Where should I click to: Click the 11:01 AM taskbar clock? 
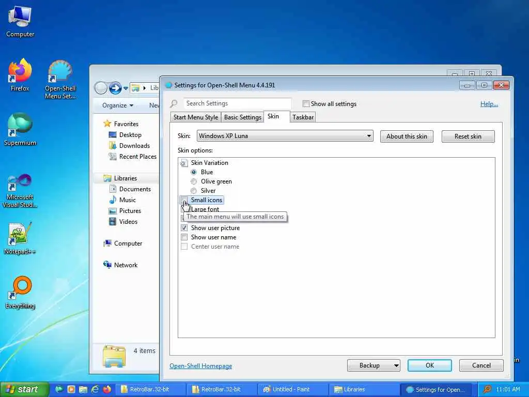[508, 389]
